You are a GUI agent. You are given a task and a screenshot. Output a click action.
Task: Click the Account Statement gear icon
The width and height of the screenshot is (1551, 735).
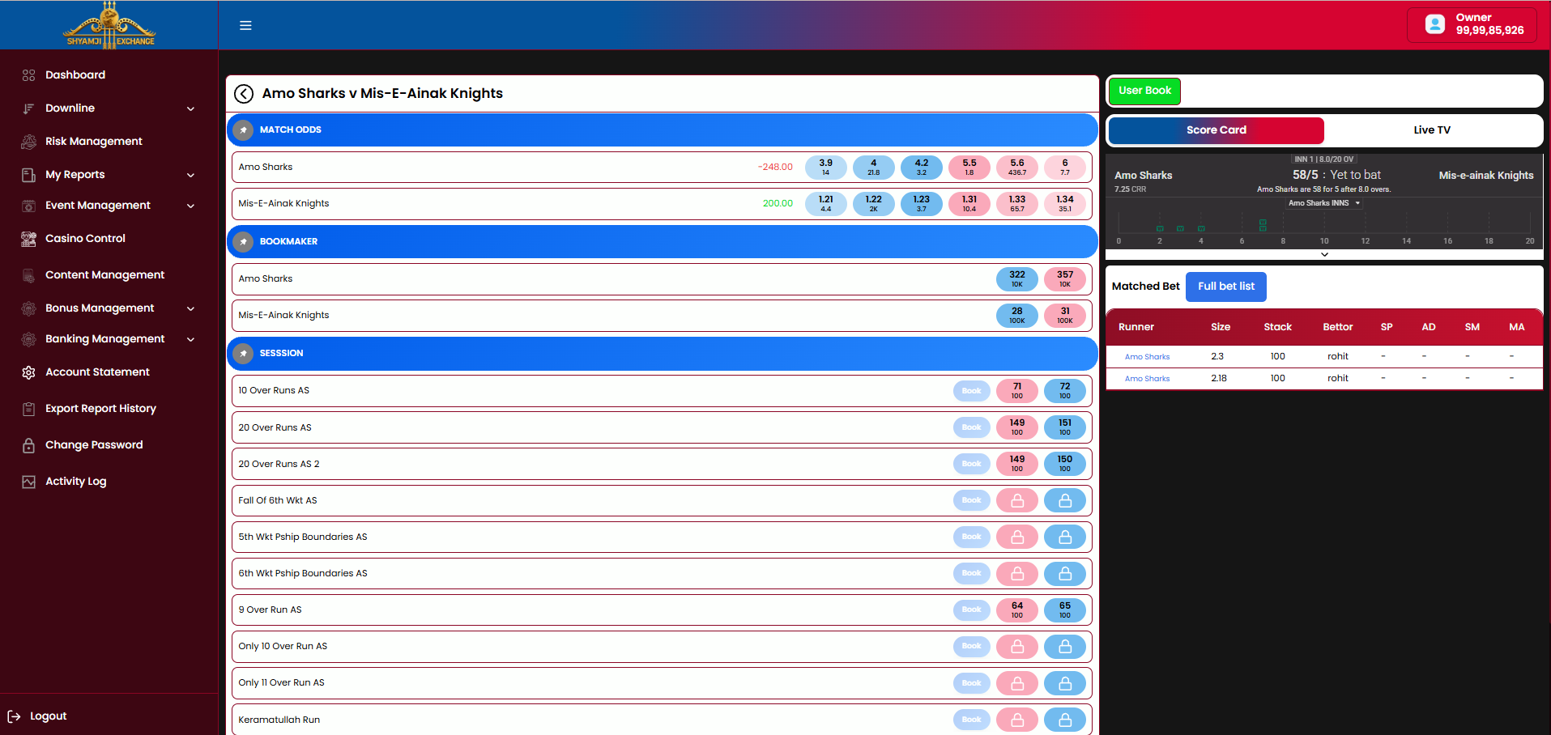pyautogui.click(x=28, y=372)
